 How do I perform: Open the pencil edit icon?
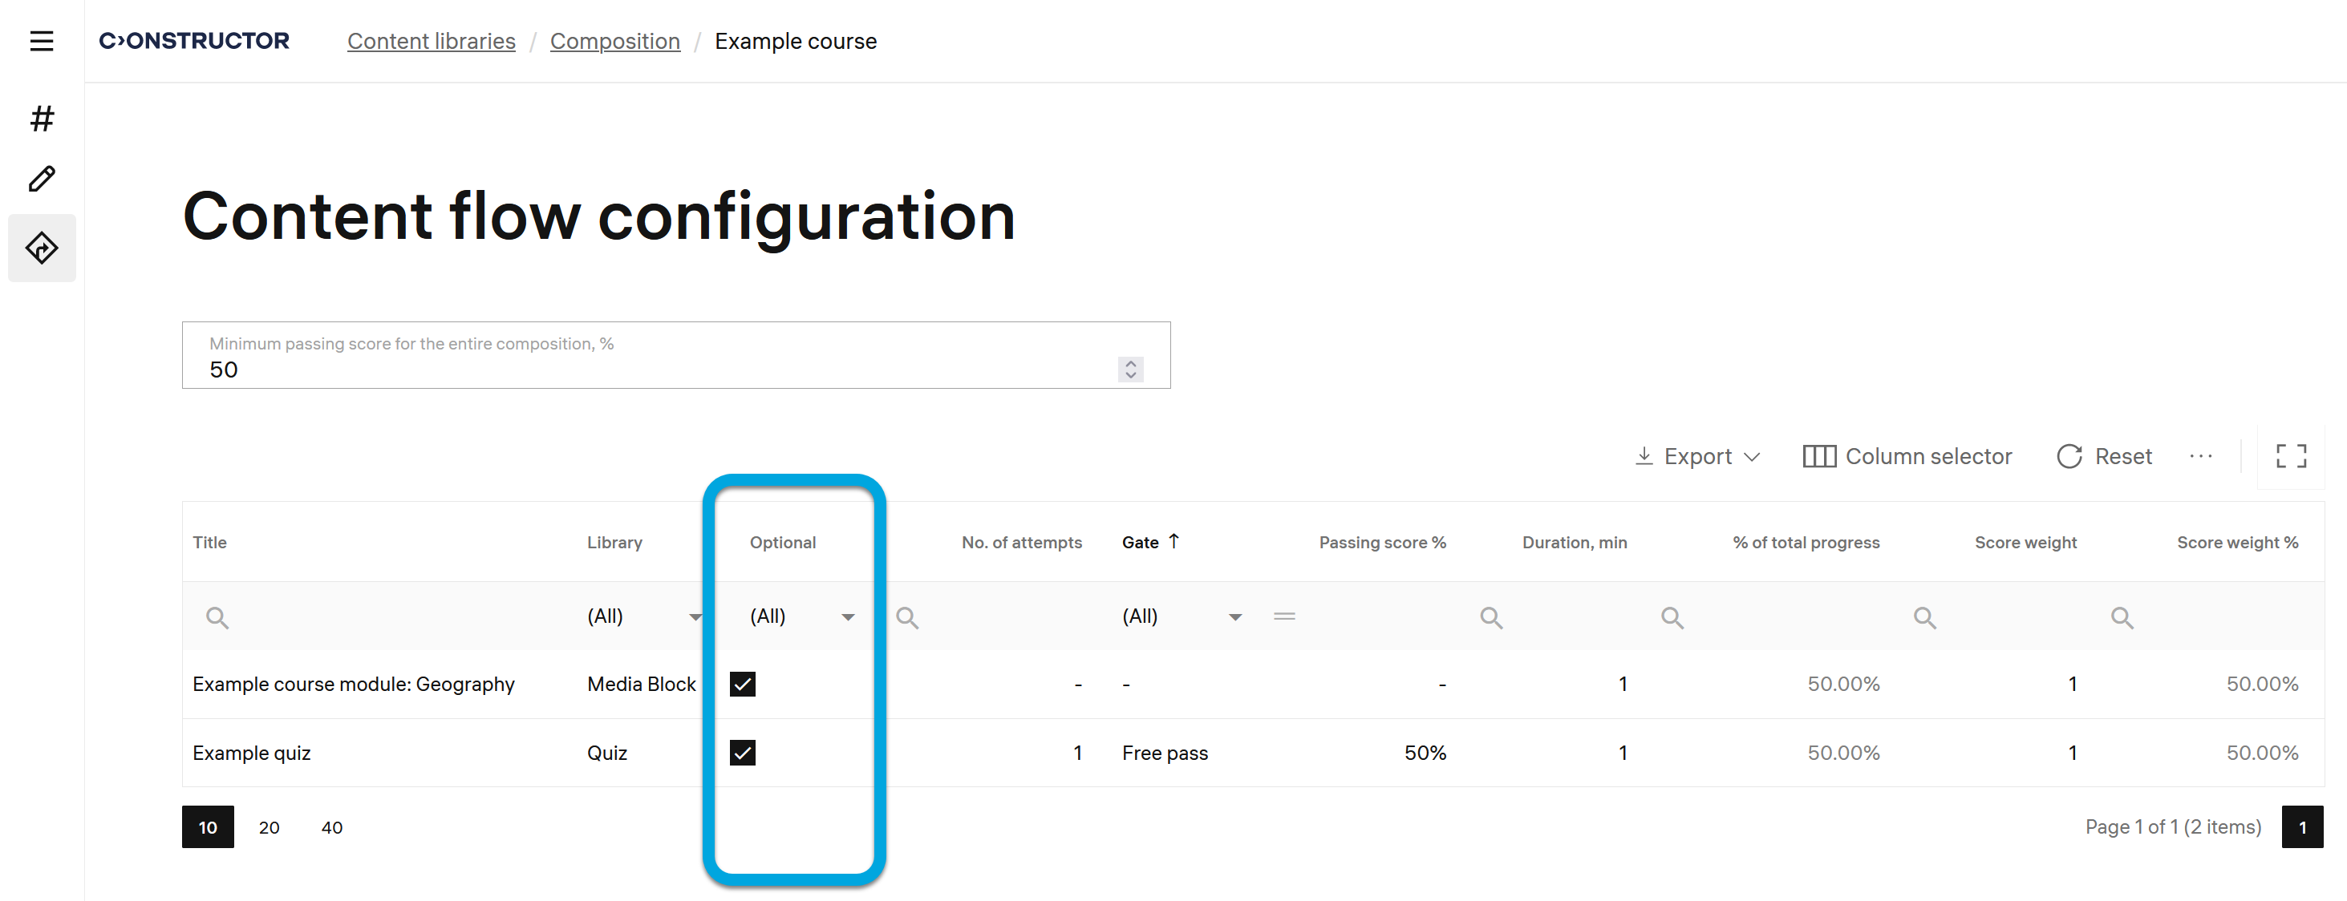[x=42, y=179]
